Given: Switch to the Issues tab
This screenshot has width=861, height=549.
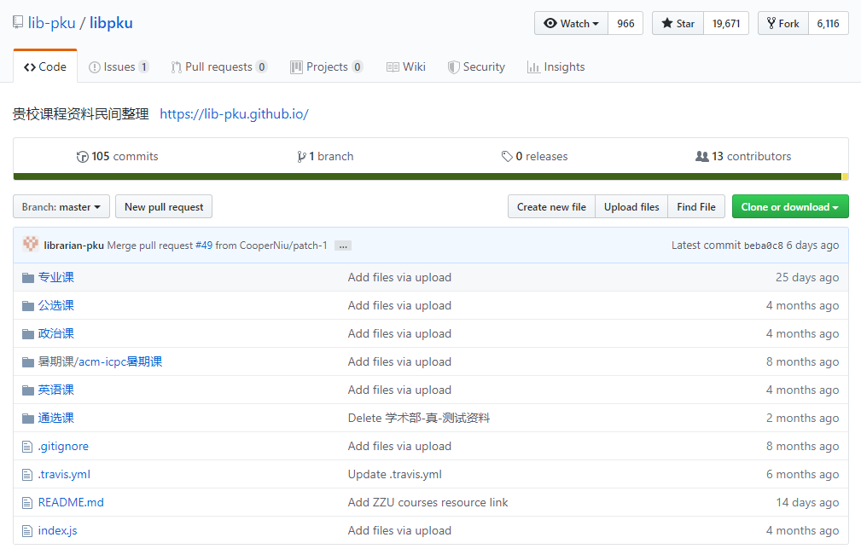Looking at the screenshot, I should pyautogui.click(x=119, y=66).
